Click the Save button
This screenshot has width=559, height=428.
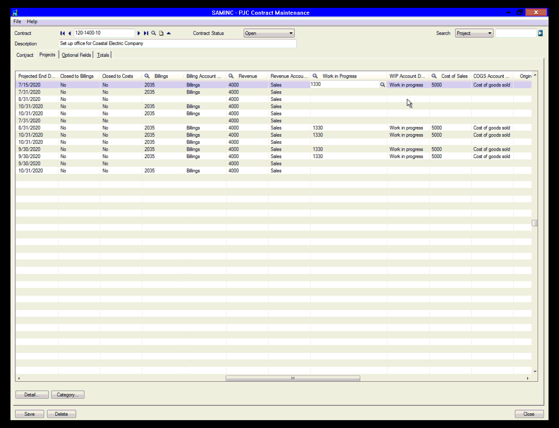click(29, 414)
